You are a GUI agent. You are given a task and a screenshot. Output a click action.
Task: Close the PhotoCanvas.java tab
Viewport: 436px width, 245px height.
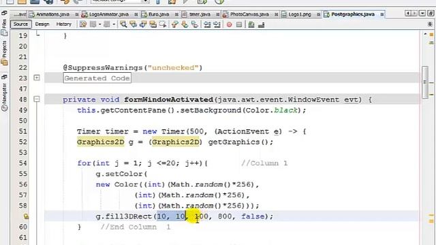277,14
